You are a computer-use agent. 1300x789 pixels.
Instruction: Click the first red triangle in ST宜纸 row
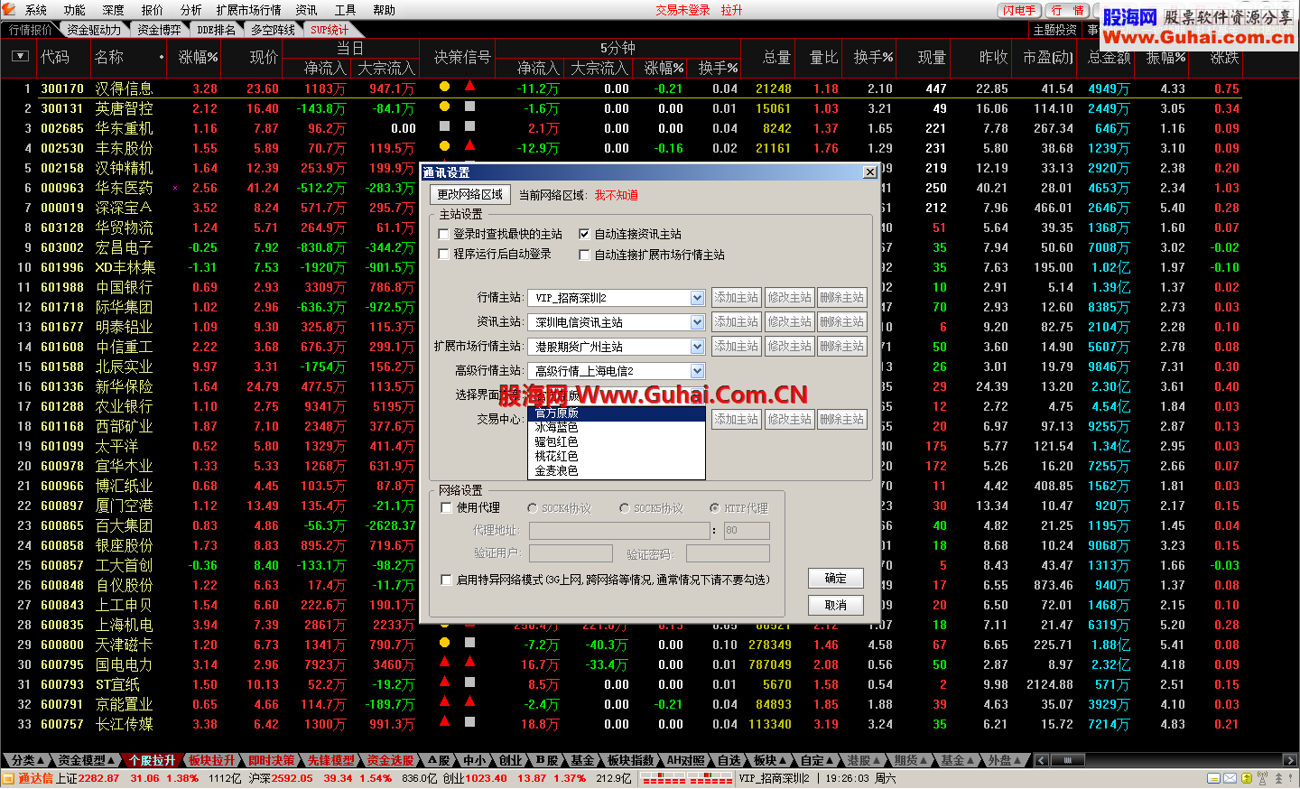[444, 682]
